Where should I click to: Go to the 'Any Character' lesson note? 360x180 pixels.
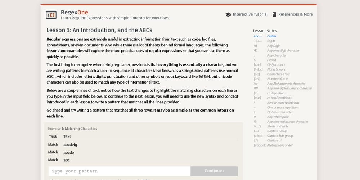click(277, 55)
